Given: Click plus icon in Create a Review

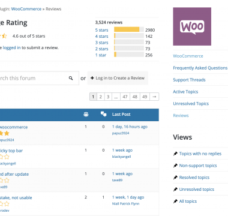Looking at the screenshot, I should click(x=92, y=78).
